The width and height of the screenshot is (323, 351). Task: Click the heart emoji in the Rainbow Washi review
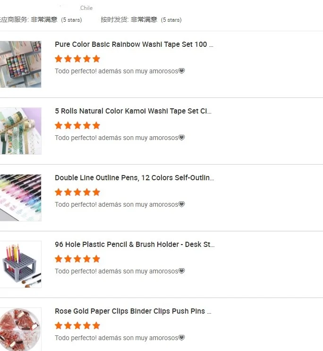[x=181, y=71]
